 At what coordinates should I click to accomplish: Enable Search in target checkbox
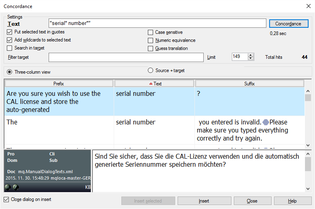(10, 48)
